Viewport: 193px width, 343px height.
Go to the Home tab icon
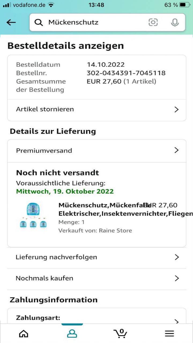coord(24,333)
